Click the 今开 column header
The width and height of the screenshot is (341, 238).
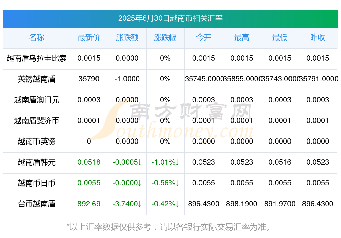click(x=204, y=38)
